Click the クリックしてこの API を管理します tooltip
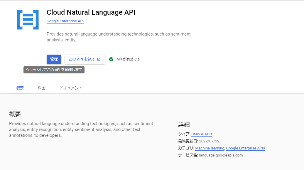The width and height of the screenshot is (304, 170). click(x=54, y=70)
